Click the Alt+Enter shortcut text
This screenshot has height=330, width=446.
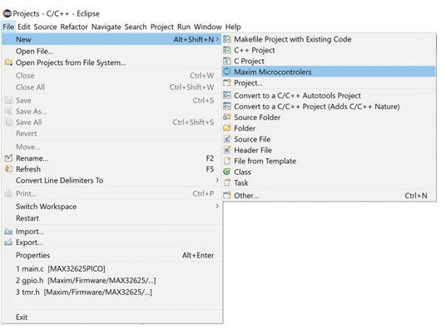pyautogui.click(x=198, y=255)
